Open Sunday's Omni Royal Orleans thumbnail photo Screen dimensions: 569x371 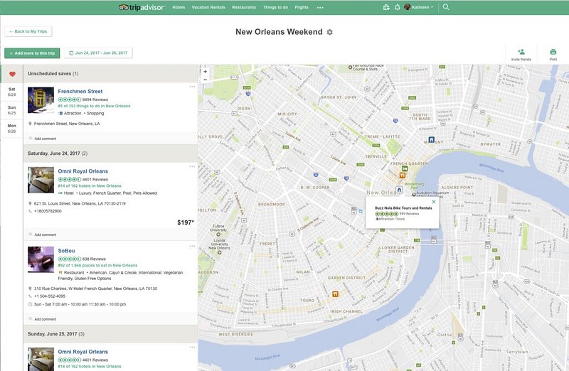pyautogui.click(x=41, y=359)
